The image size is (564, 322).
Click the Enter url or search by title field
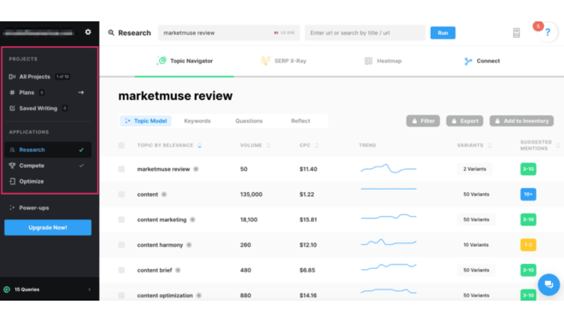tap(365, 32)
